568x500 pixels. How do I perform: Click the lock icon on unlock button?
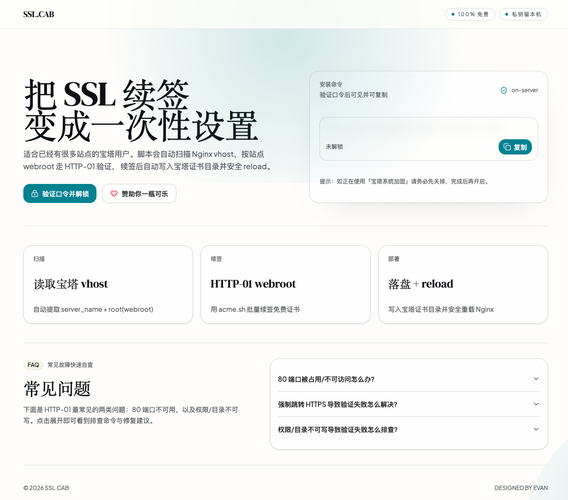click(x=35, y=194)
